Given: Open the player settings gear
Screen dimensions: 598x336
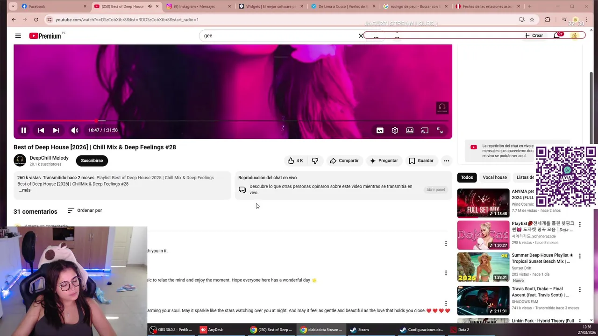Looking at the screenshot, I should [395, 130].
